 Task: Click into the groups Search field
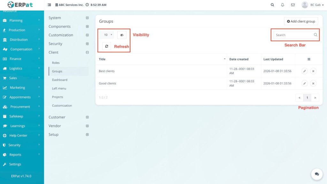pyautogui.click(x=293, y=35)
